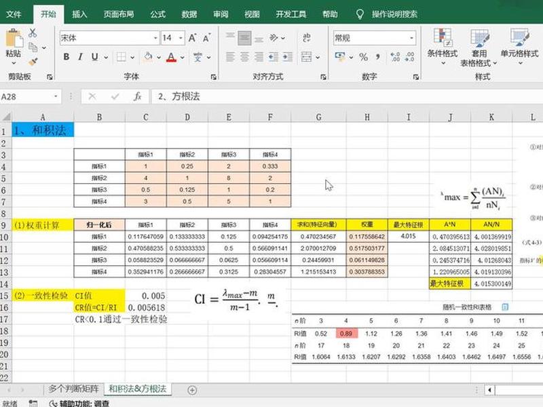Expand Name Box dropdown A28
This screenshot has height=407, width=543.
click(x=56, y=96)
